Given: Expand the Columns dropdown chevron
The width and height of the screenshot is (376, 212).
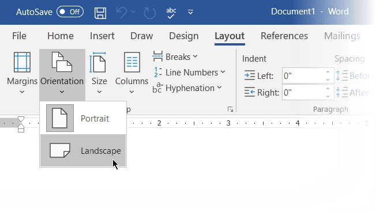Looking at the screenshot, I should point(131,92).
